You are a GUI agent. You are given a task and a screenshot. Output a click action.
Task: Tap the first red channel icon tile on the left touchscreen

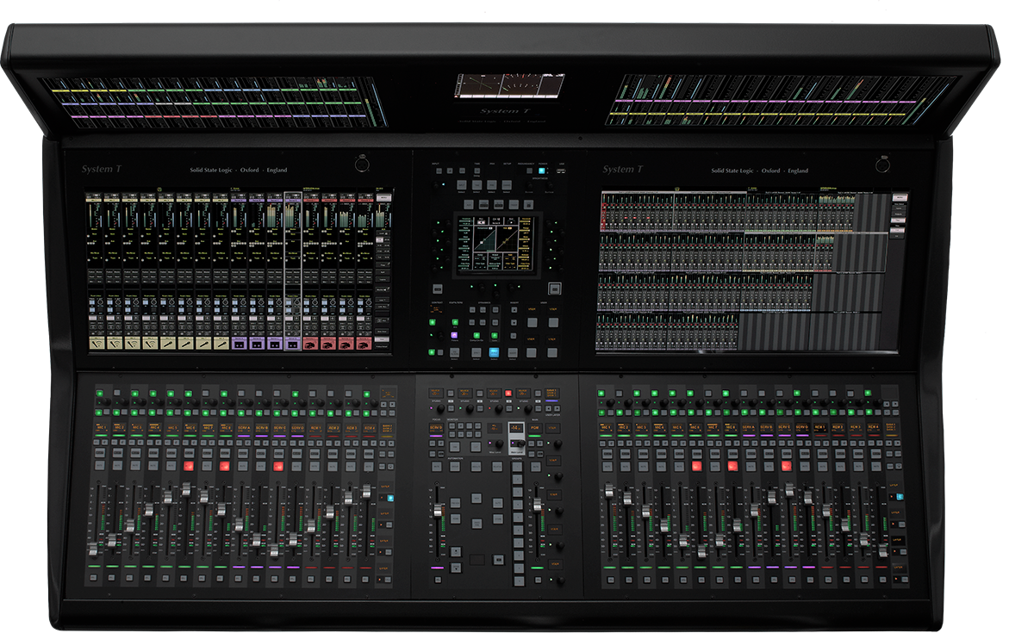(x=311, y=343)
